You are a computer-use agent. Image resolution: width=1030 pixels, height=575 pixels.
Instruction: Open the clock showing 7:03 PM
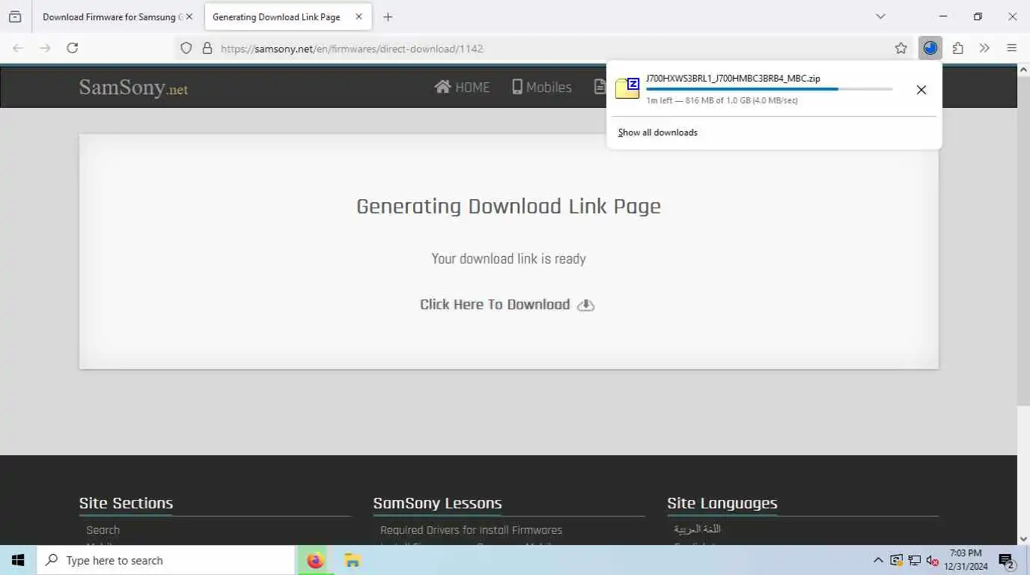[x=966, y=560]
